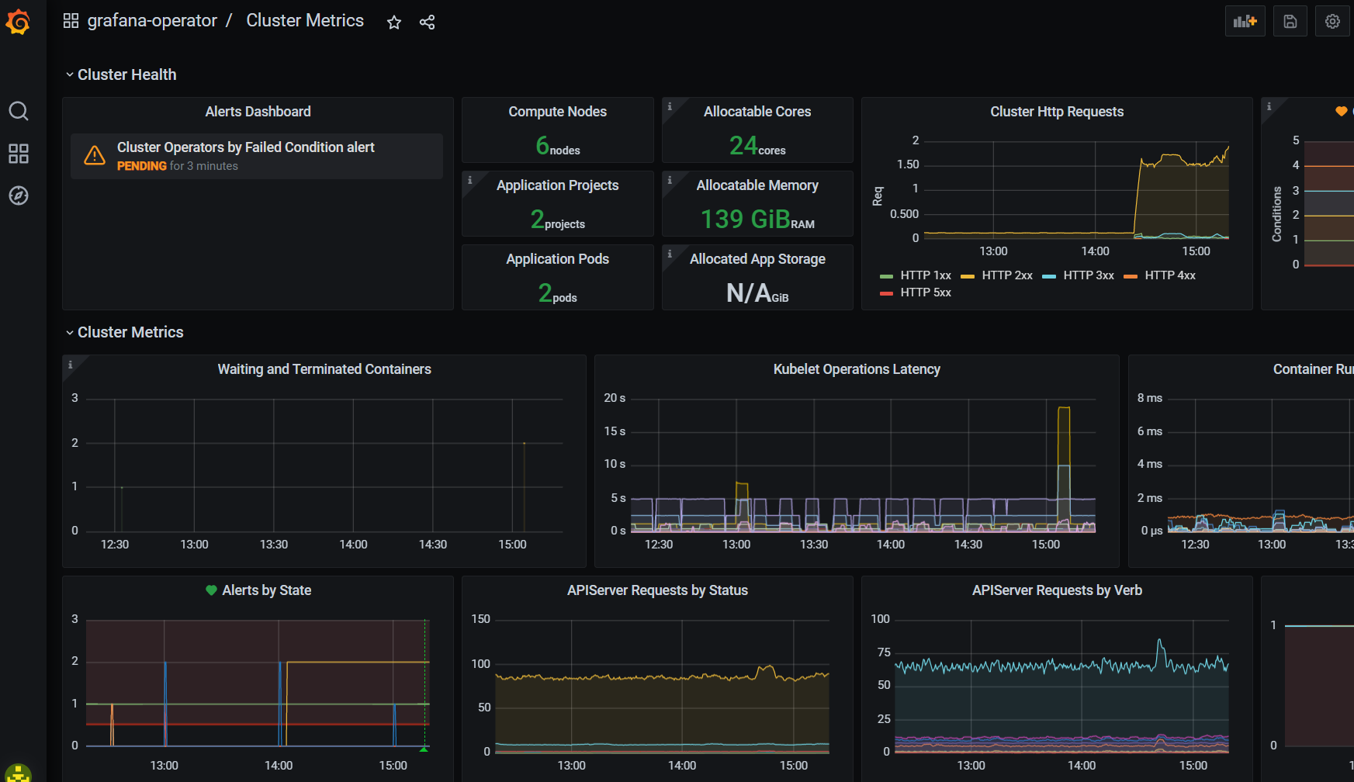The height and width of the screenshot is (782, 1354).
Task: Click the Grafana logo
Action: [x=19, y=22]
